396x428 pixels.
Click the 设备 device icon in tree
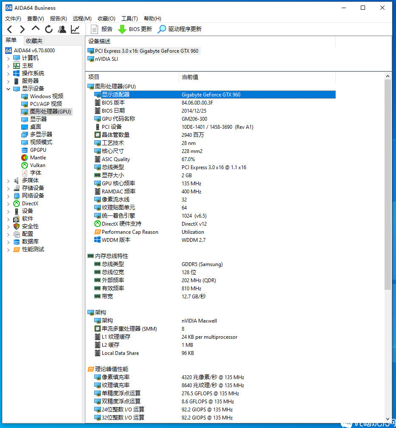(17, 211)
